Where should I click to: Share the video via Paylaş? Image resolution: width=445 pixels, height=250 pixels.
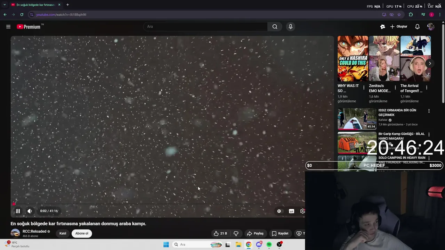[x=255, y=233]
